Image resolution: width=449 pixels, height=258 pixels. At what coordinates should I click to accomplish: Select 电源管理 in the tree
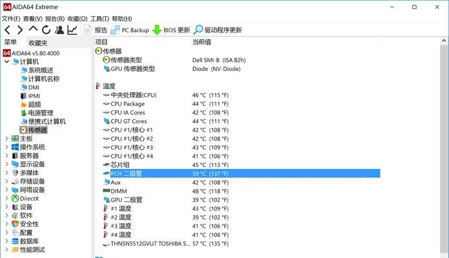pos(37,113)
